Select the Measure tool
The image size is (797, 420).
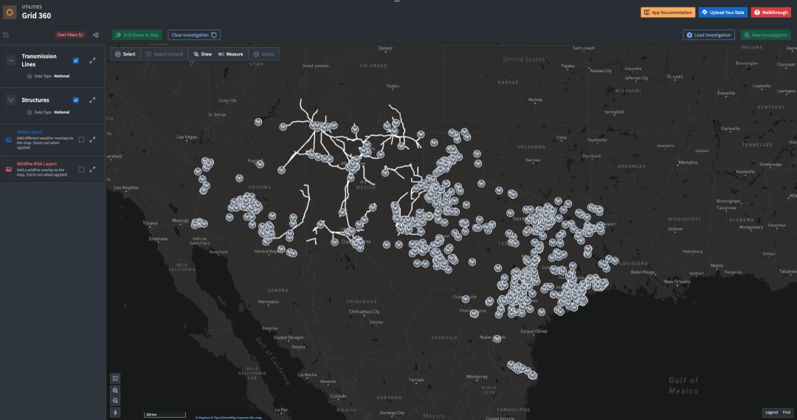coord(230,54)
